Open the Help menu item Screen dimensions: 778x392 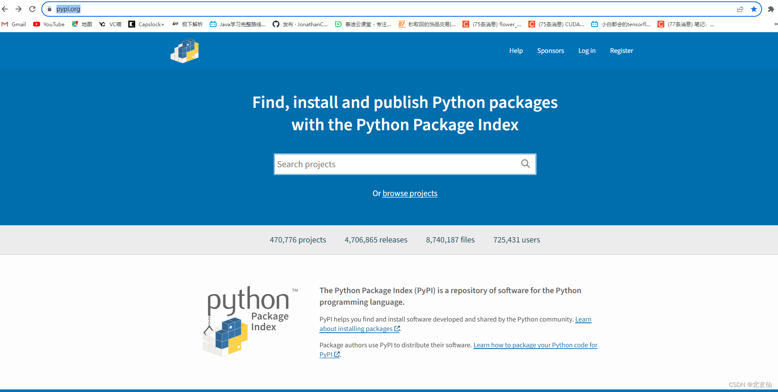click(516, 51)
